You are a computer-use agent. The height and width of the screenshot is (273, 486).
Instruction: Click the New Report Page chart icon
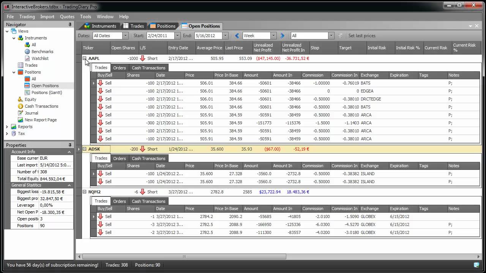coord(21,120)
